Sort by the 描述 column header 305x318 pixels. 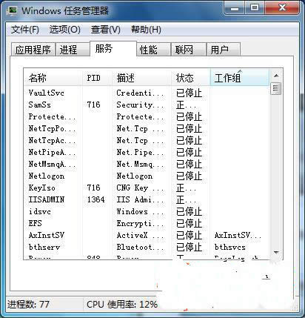[x=141, y=78]
